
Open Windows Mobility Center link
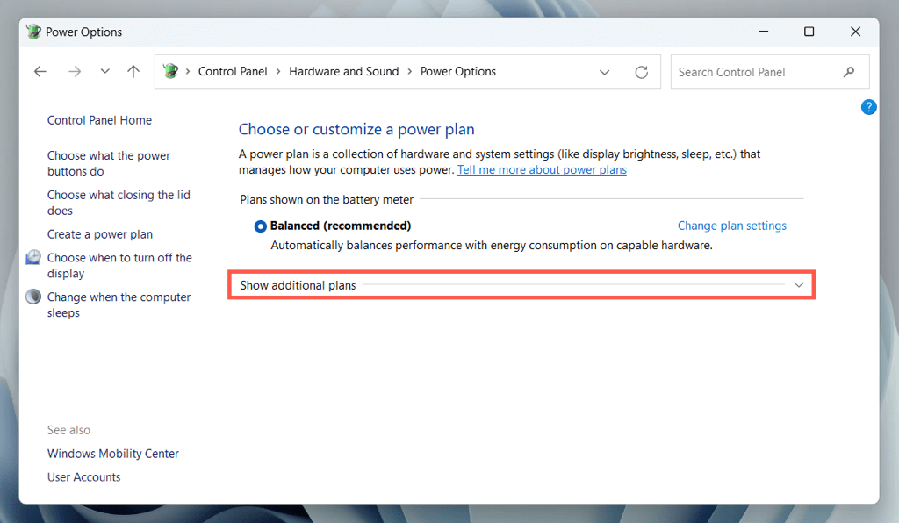click(x=112, y=454)
